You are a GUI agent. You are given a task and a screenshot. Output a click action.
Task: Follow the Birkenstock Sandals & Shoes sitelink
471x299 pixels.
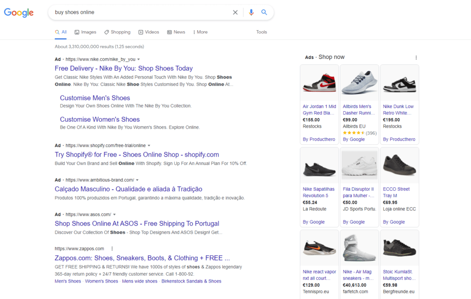(191, 281)
